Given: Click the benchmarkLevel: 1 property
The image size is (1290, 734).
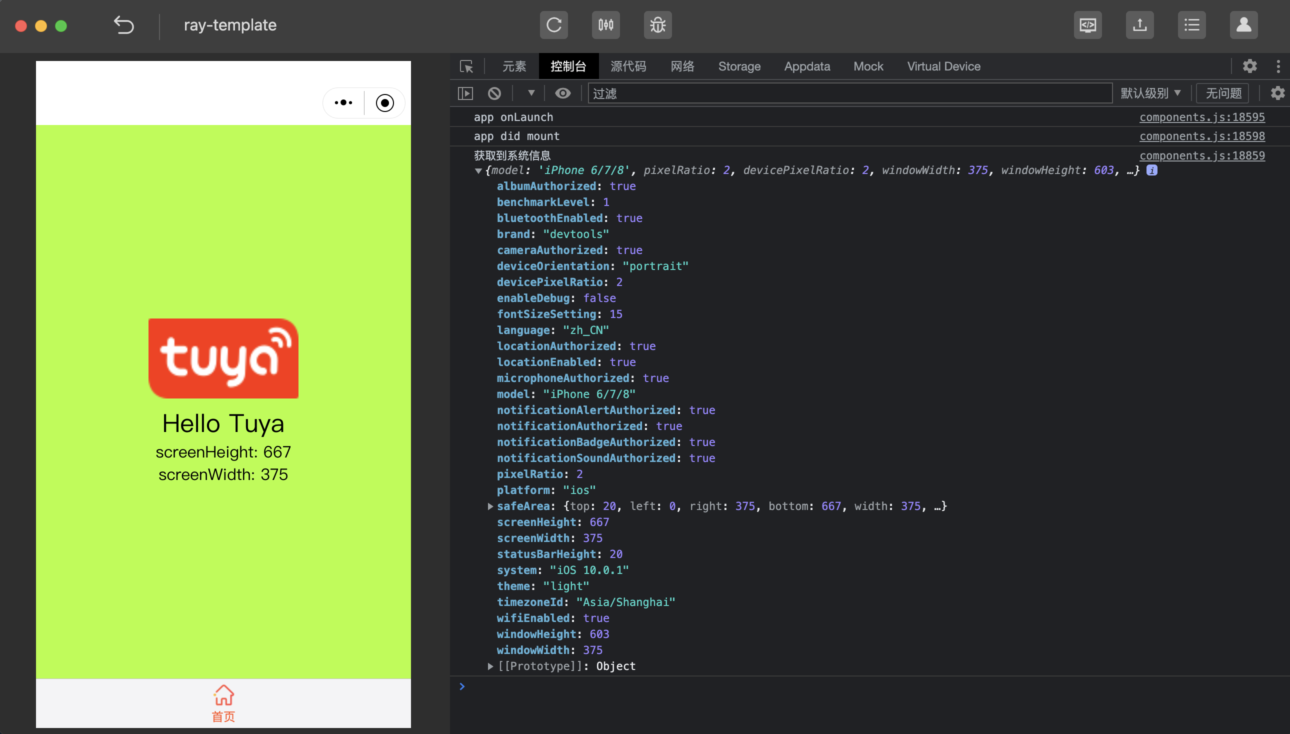Looking at the screenshot, I should 553,201.
